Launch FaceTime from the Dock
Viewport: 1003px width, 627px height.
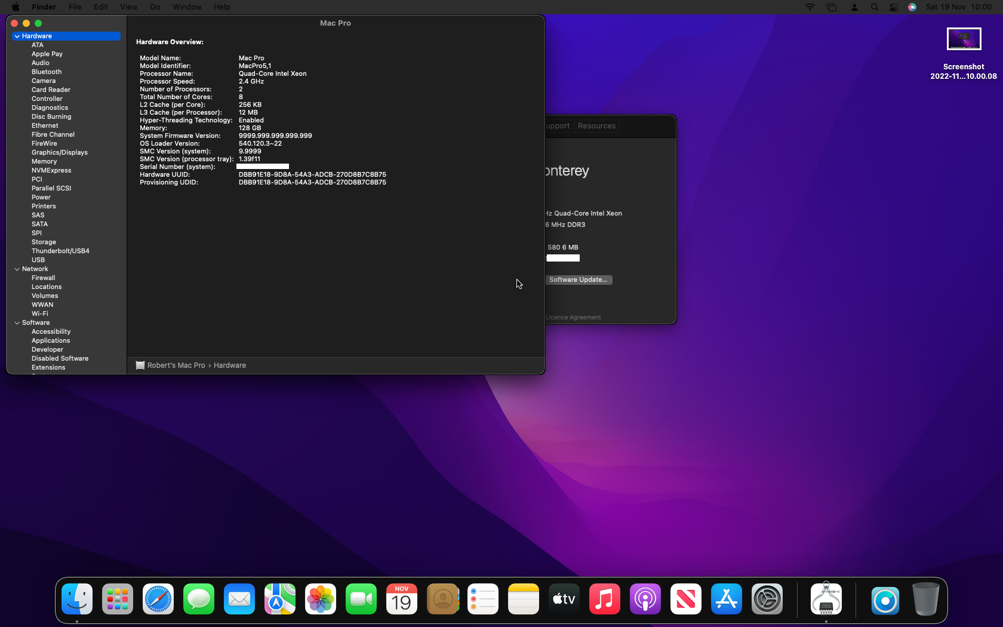pos(361,599)
